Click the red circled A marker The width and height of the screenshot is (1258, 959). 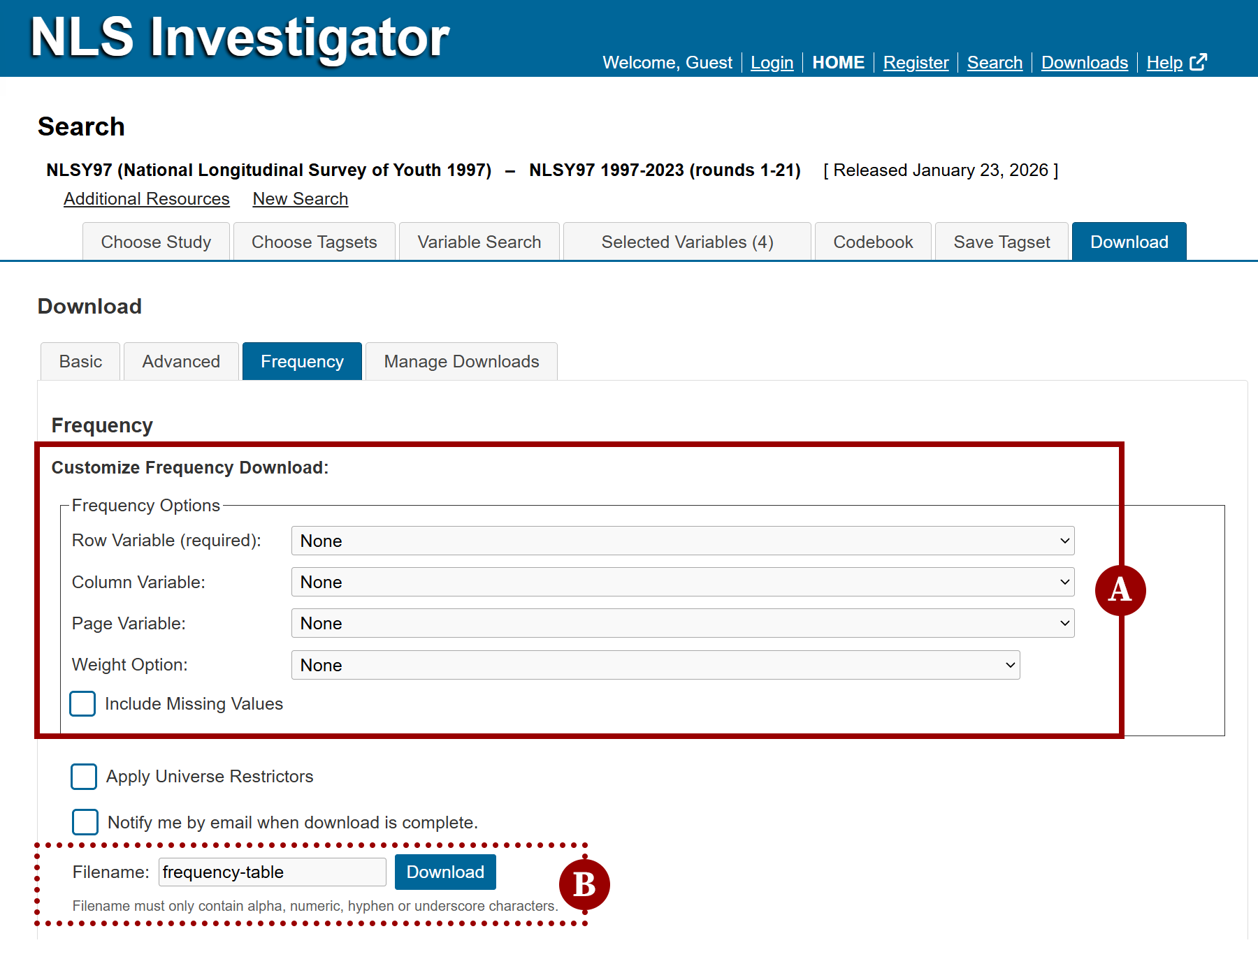point(1120,590)
